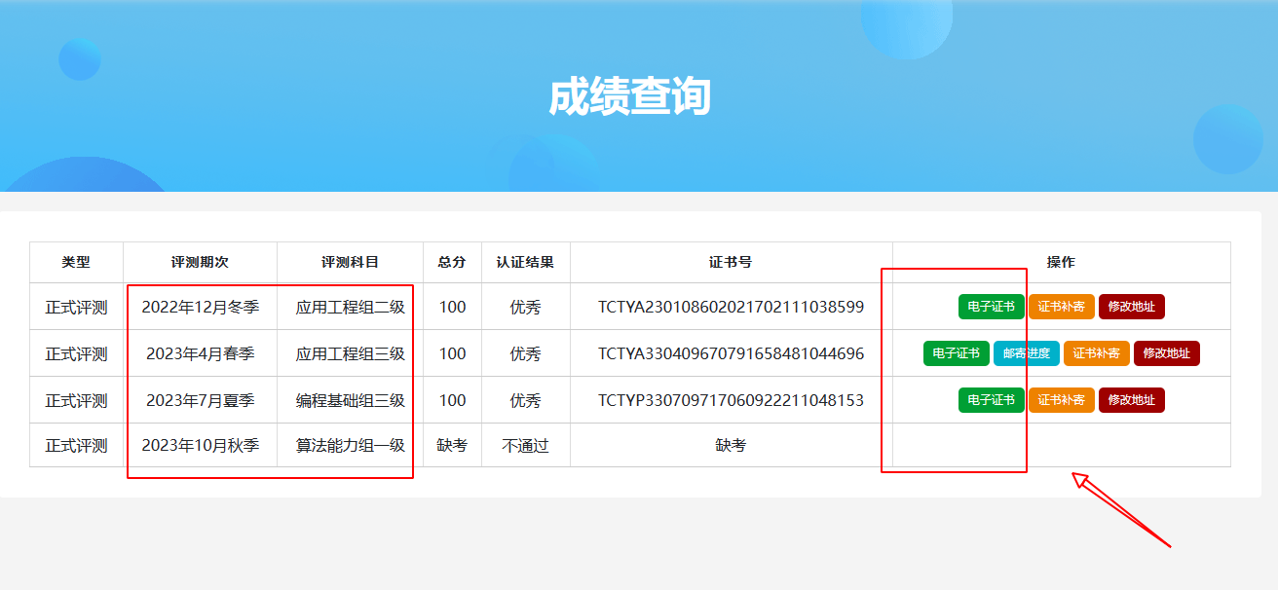Click the 类型 column header
The width and height of the screenshot is (1278, 590).
coord(76,263)
